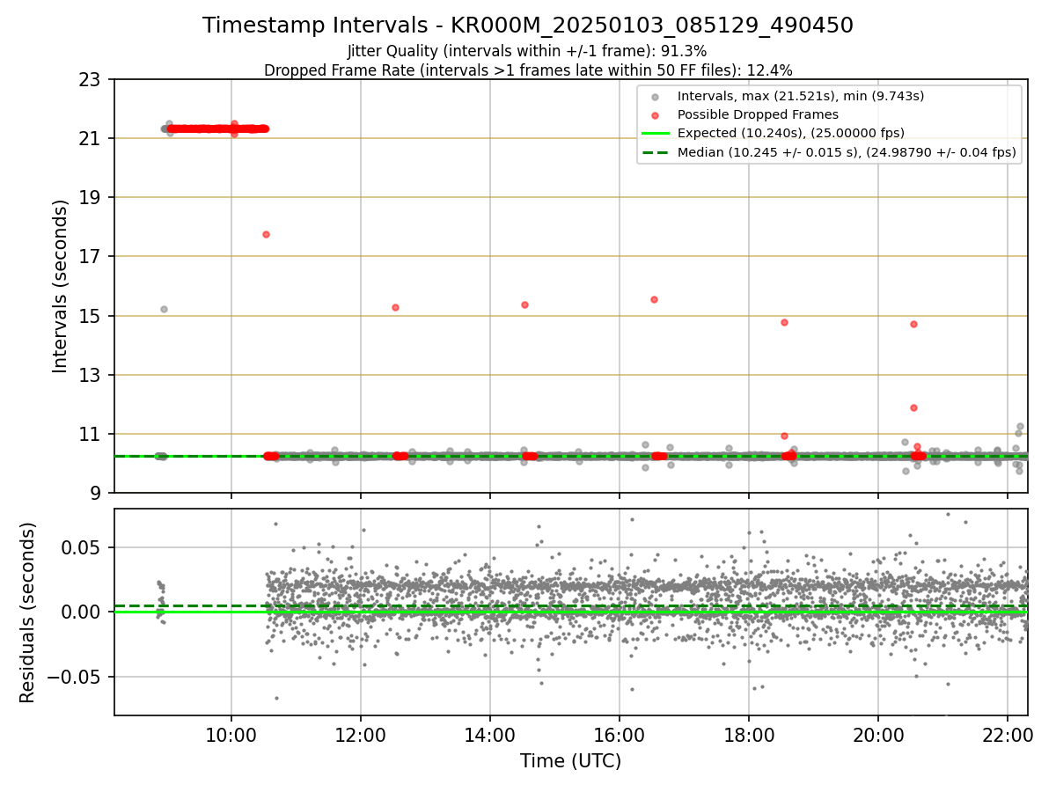The image size is (1056, 792).
Task: Select the red dropped-frame point near 18:30 at 14.8 s
Action: coord(784,322)
